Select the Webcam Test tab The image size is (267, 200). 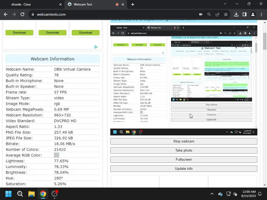[92, 4]
